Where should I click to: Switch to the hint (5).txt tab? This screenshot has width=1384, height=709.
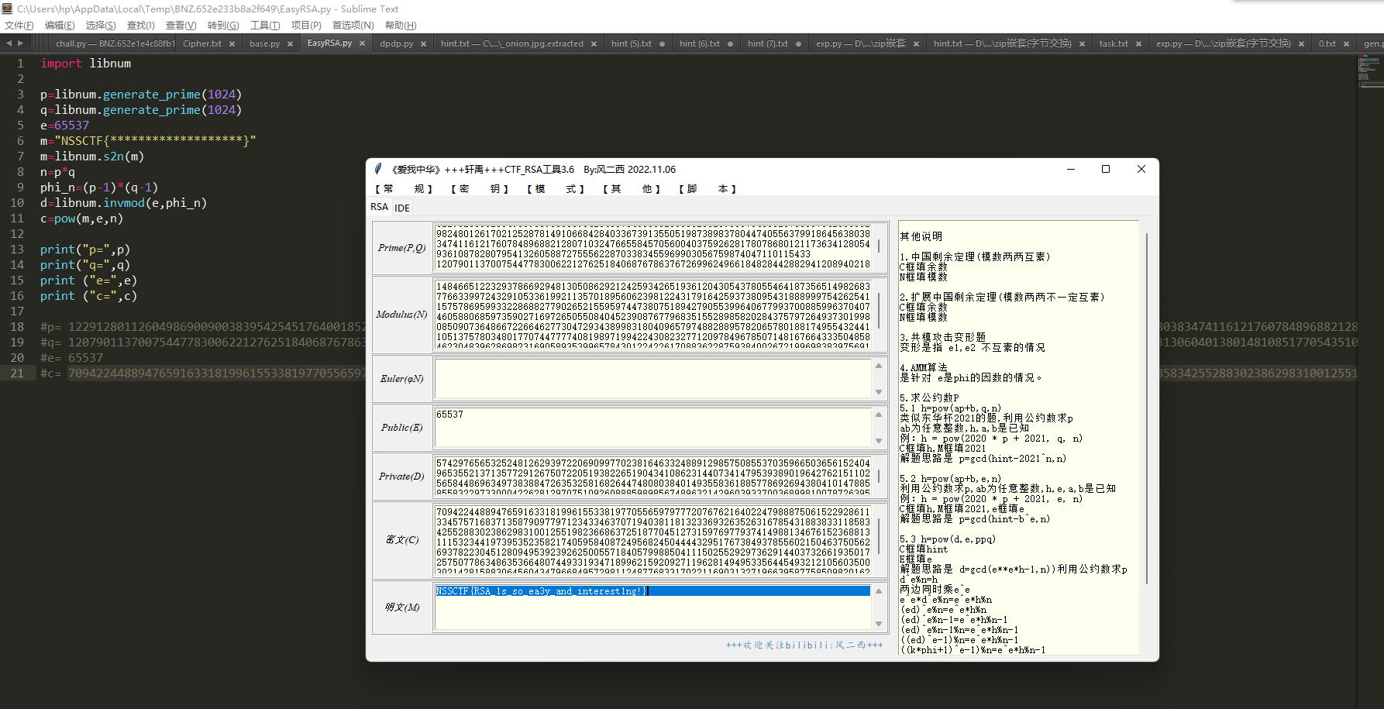(x=632, y=43)
